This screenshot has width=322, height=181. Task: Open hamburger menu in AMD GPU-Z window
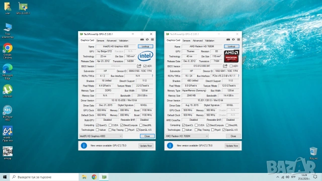[238, 40]
